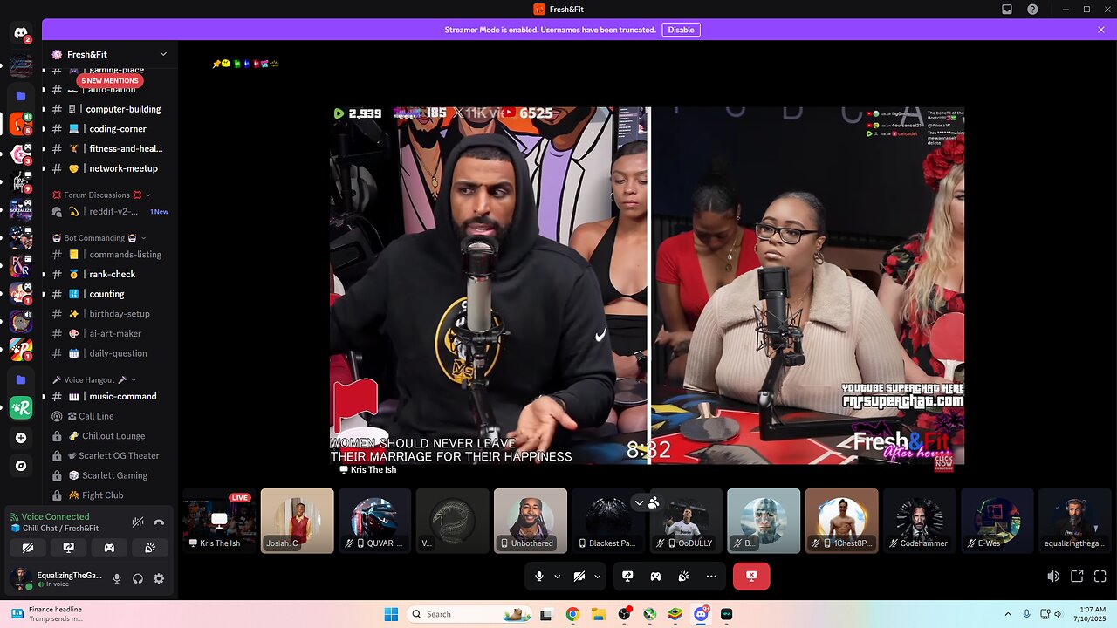The height and width of the screenshot is (628, 1117).
Task: Open Discover servers compass icon
Action: point(21,466)
